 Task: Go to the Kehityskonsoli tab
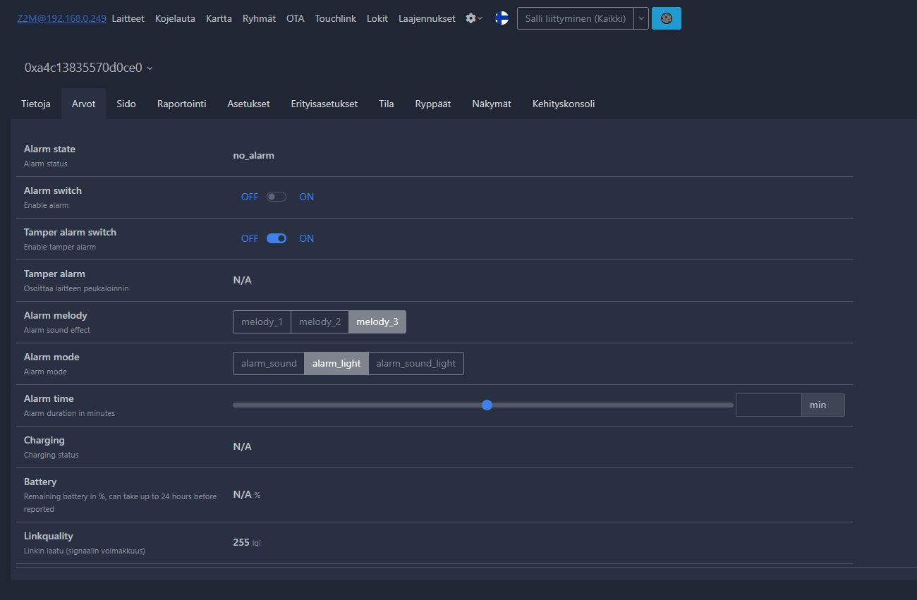click(563, 104)
